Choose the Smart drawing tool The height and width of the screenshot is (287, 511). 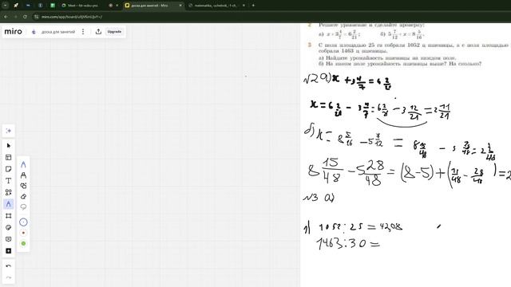point(23,186)
